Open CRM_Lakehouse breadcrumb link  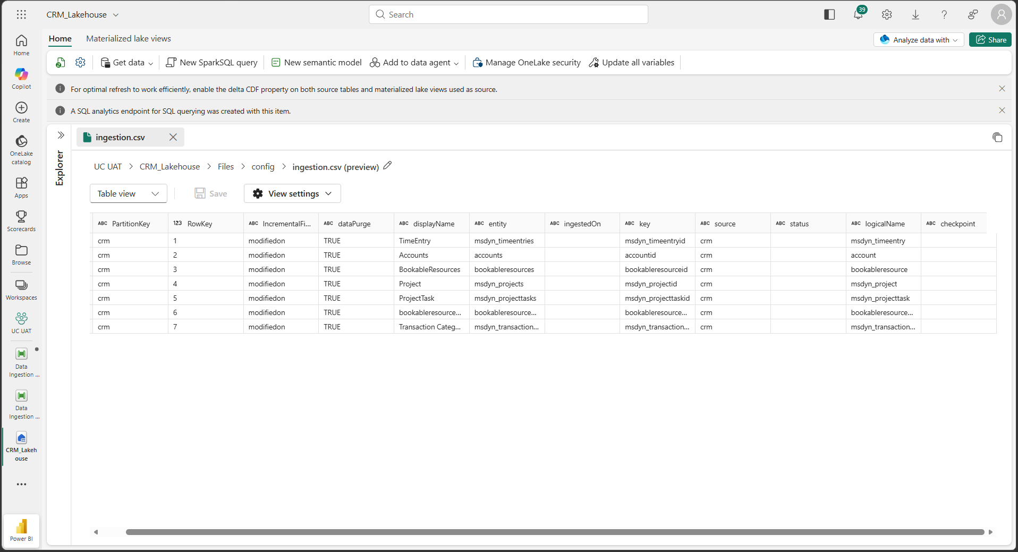click(169, 167)
